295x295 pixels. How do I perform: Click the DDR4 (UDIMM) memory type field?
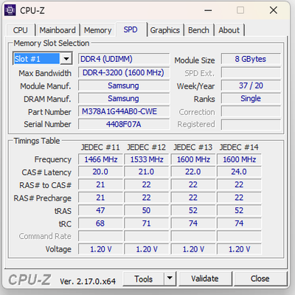click(124, 59)
